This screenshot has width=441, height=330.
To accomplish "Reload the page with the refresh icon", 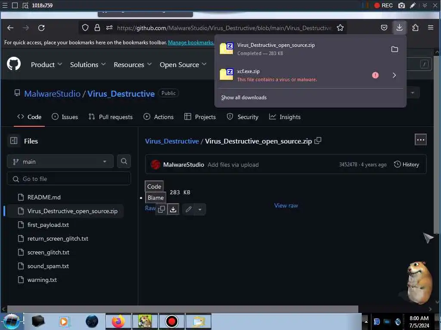I will pyautogui.click(x=41, y=28).
